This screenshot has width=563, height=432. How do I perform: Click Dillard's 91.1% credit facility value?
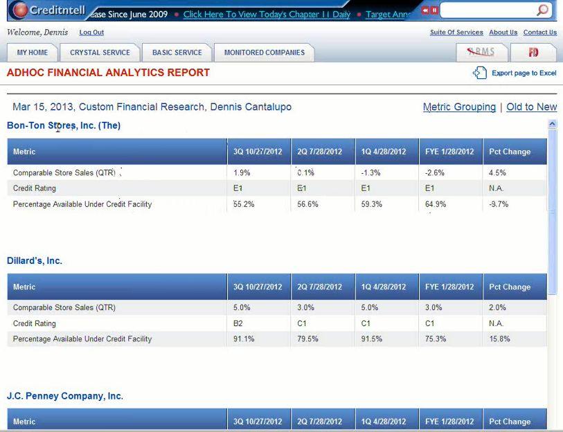[244, 339]
